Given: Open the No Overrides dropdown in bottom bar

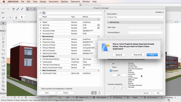Looking at the screenshot, I should point(153,97).
